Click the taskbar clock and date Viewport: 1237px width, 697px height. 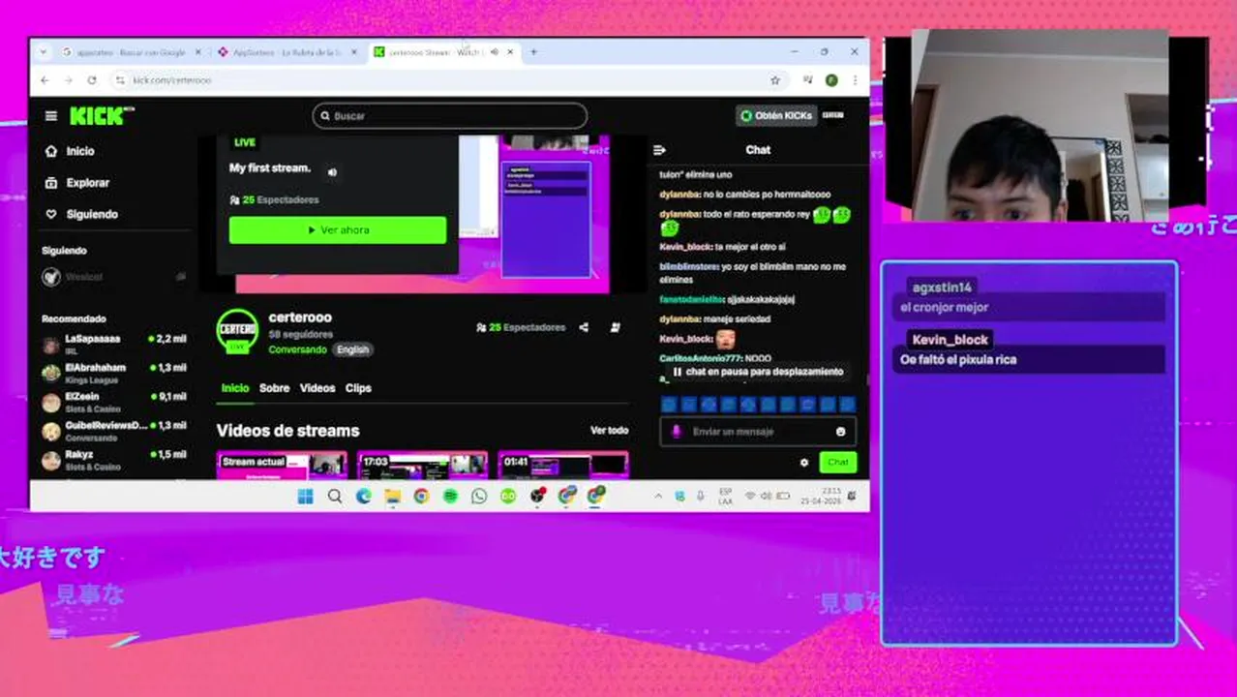[821, 497]
